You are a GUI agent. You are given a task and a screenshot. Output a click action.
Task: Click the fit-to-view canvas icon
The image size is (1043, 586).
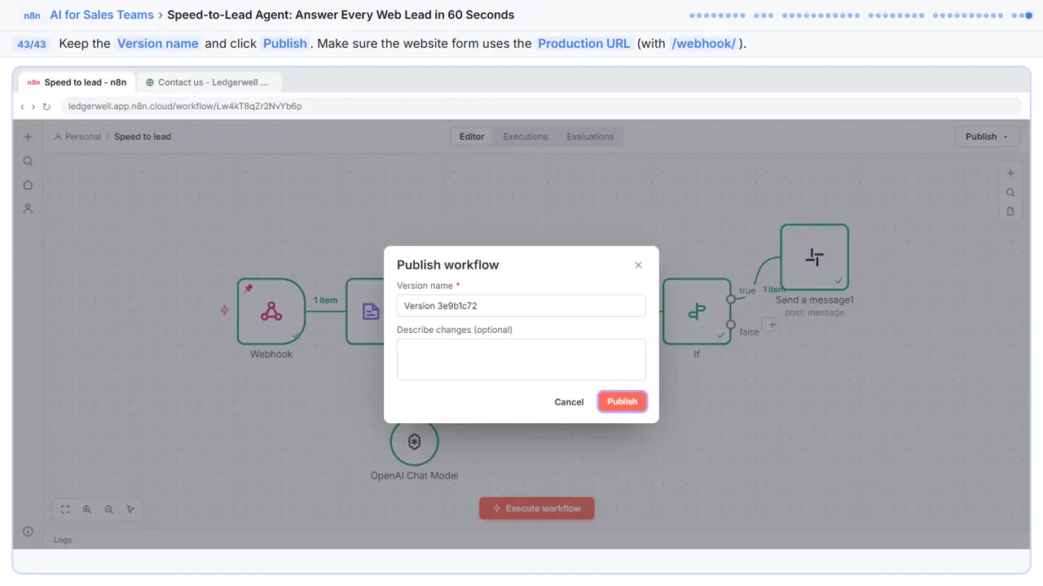click(x=65, y=509)
